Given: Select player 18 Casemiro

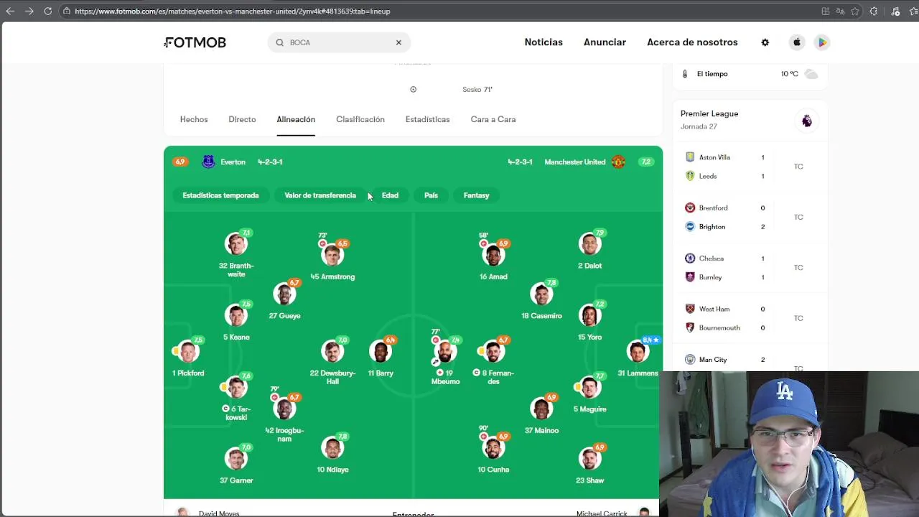Looking at the screenshot, I should pyautogui.click(x=541, y=300).
